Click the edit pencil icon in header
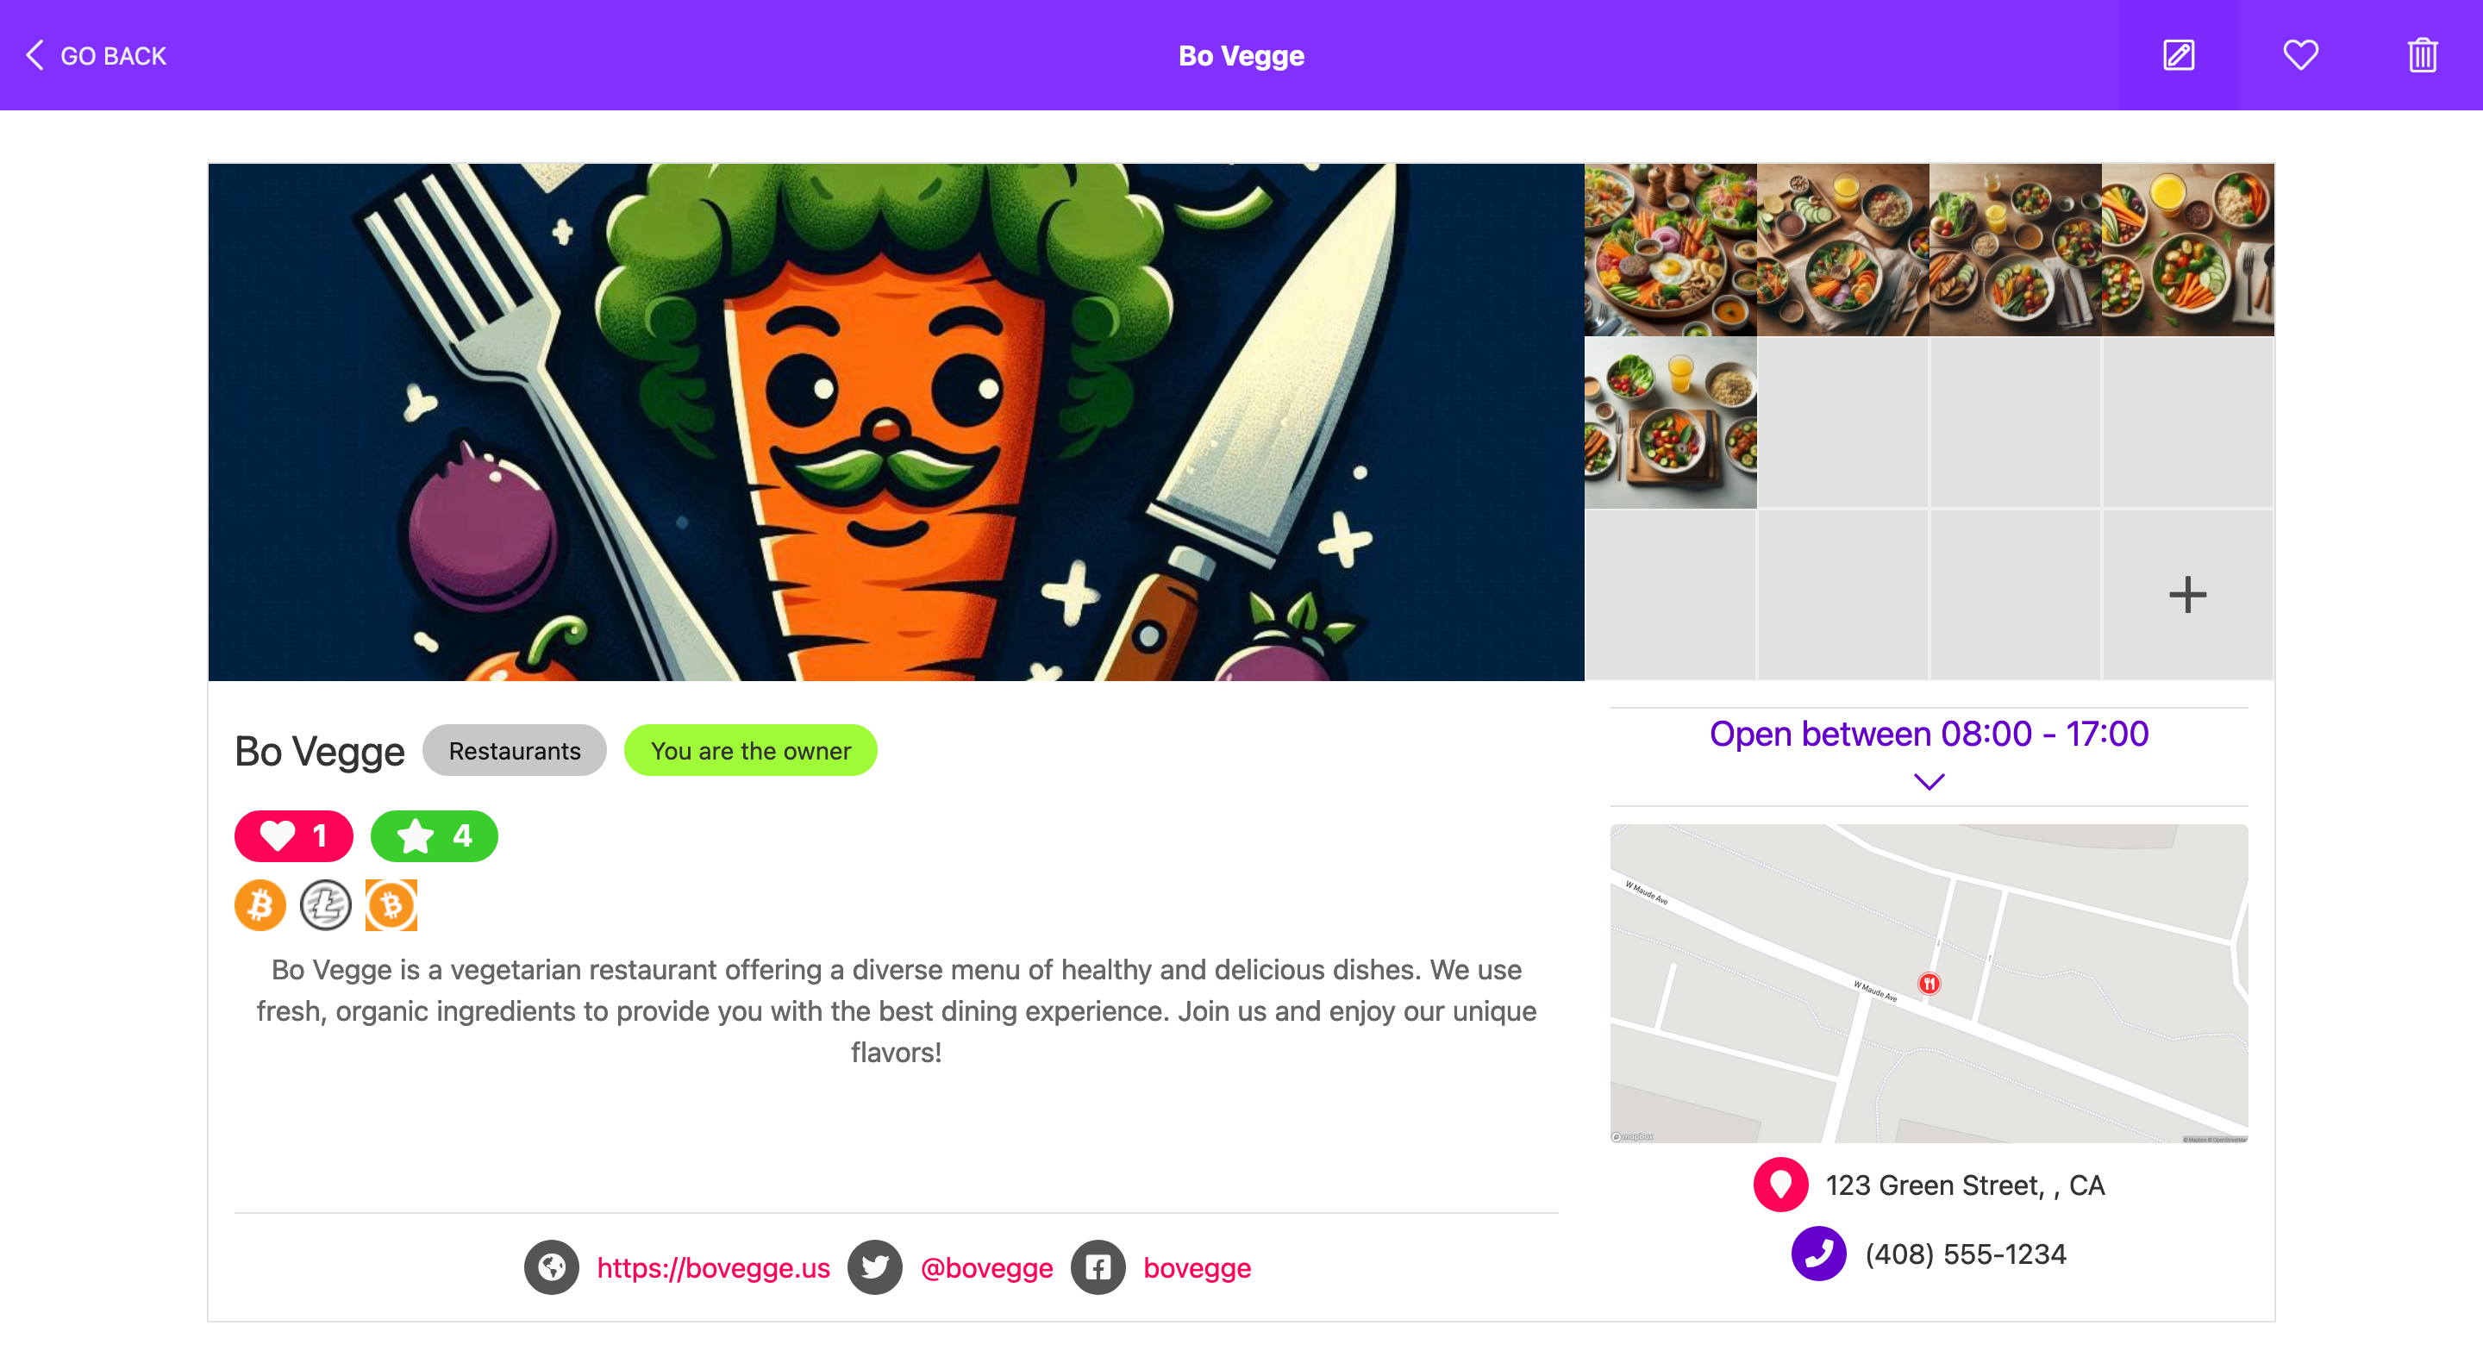The width and height of the screenshot is (2483, 1357). click(2179, 55)
